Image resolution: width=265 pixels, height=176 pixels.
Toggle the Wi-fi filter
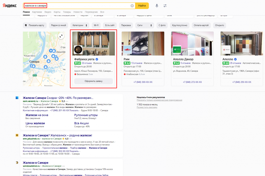(x=96, y=25)
